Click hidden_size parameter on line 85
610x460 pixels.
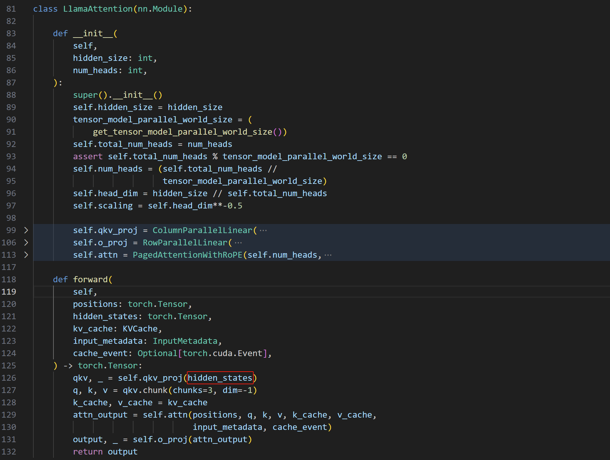coord(100,58)
